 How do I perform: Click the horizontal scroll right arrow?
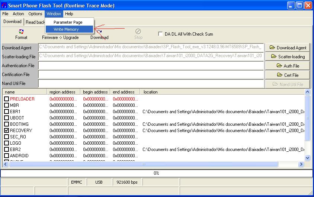pyautogui.click(x=301, y=164)
